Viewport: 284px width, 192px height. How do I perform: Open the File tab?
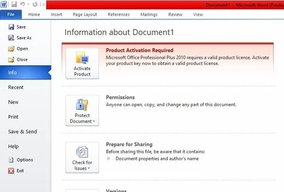tap(11, 15)
